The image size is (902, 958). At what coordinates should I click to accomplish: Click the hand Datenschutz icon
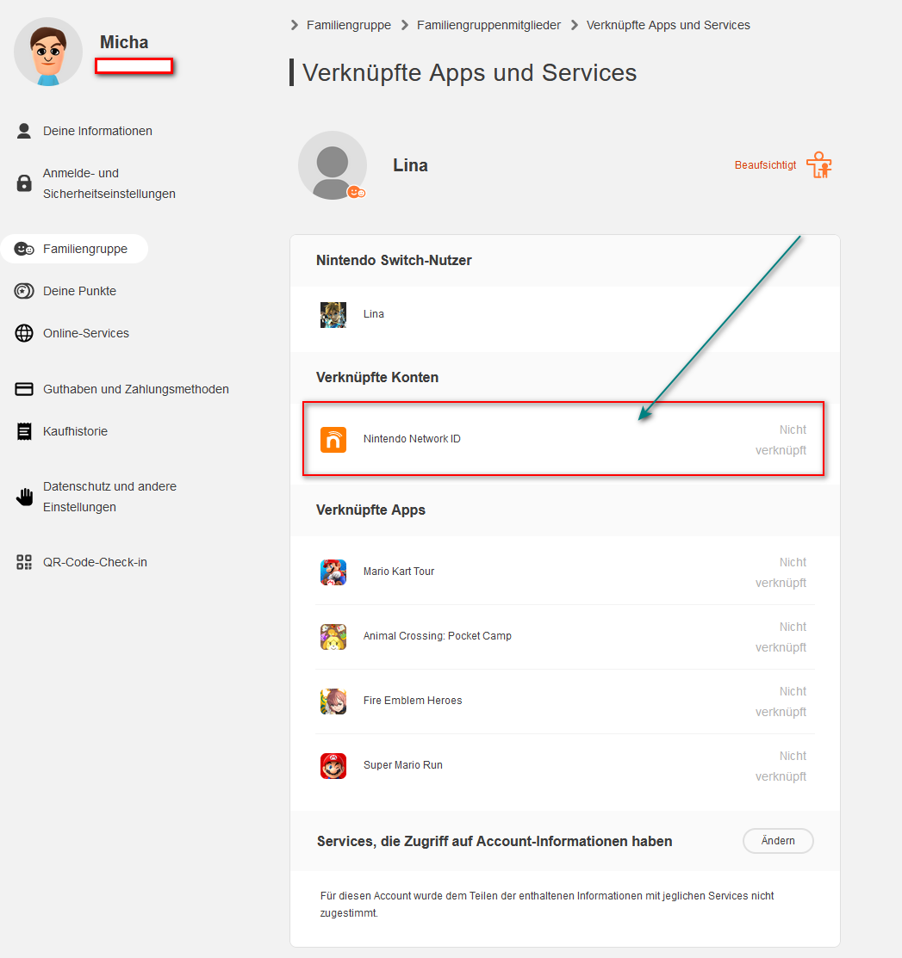[x=24, y=497]
